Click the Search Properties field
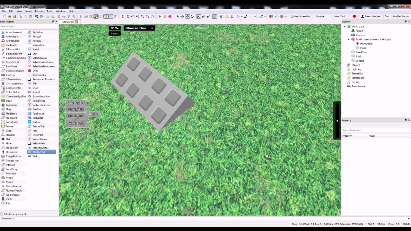 point(376,130)
